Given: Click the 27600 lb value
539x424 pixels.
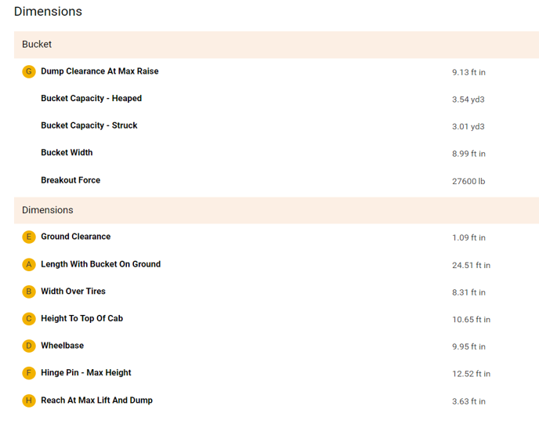Looking at the screenshot, I should tap(468, 181).
